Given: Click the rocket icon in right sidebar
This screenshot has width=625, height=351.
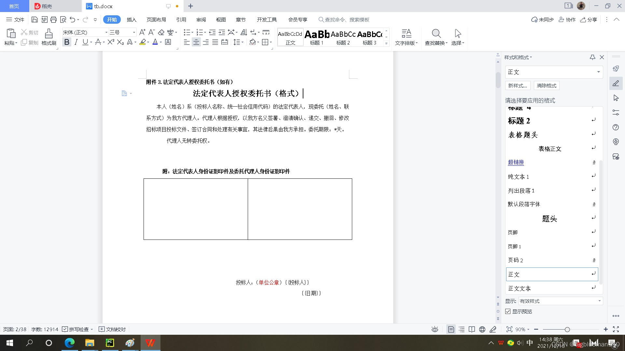Looking at the screenshot, I should 616,69.
